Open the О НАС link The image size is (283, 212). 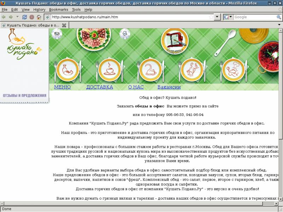[x=136, y=87]
